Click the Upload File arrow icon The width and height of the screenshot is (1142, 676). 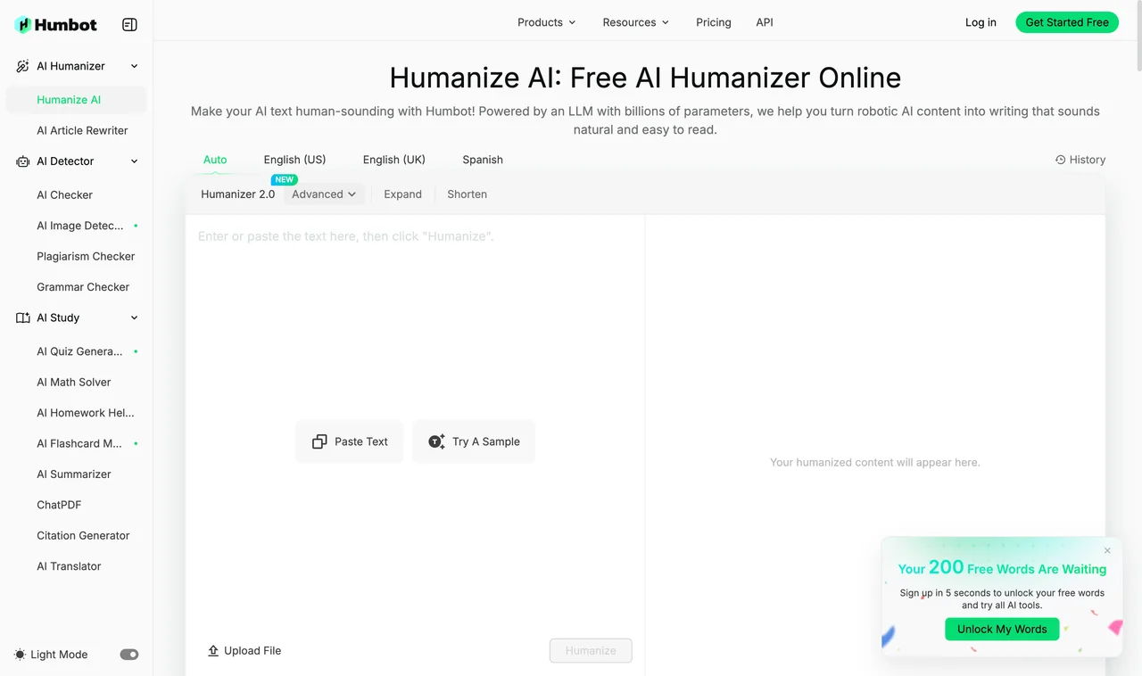click(213, 651)
